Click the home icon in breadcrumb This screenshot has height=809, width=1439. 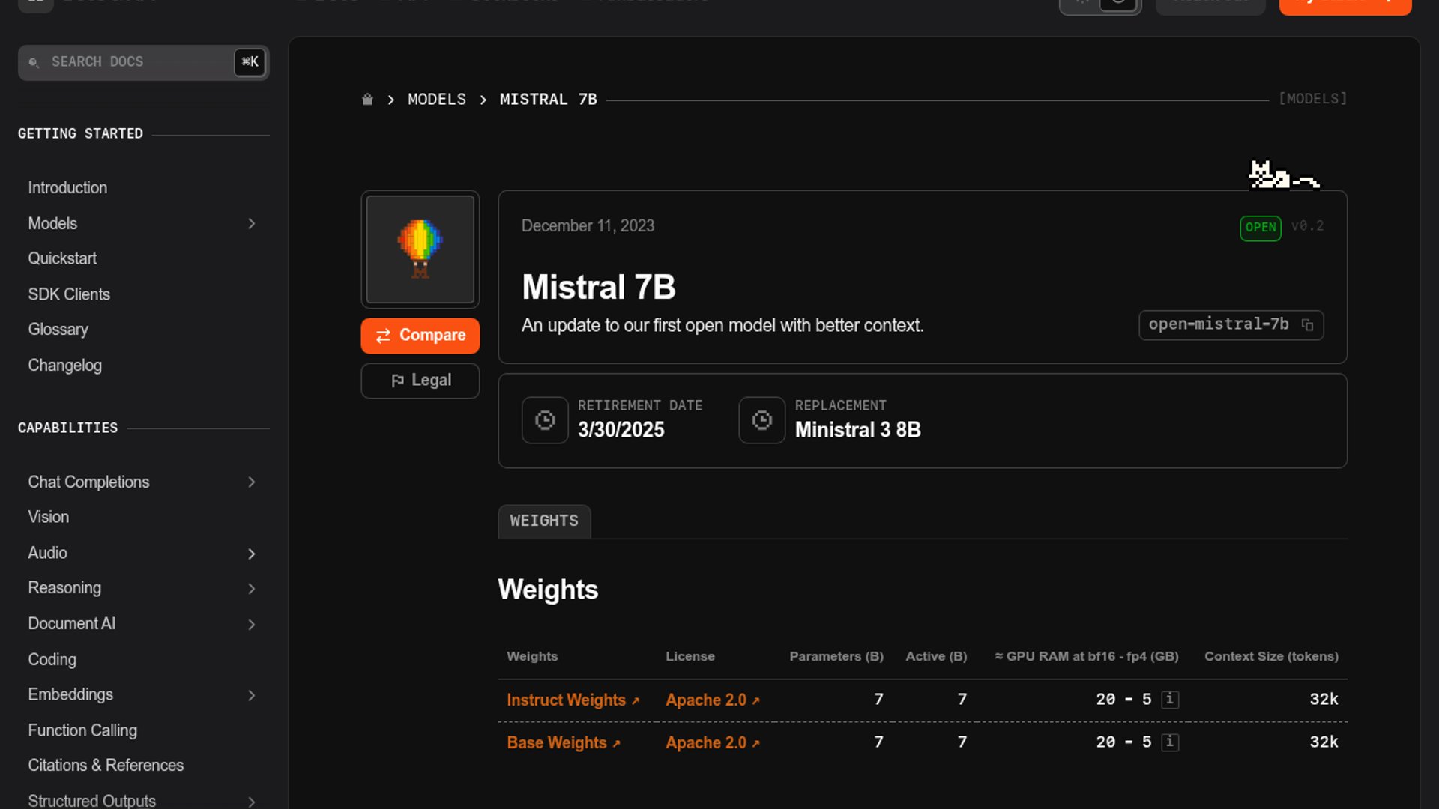[367, 100]
